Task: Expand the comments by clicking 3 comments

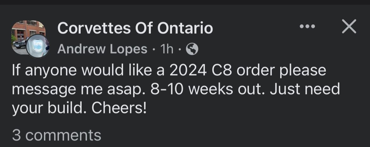Action: click(x=57, y=135)
